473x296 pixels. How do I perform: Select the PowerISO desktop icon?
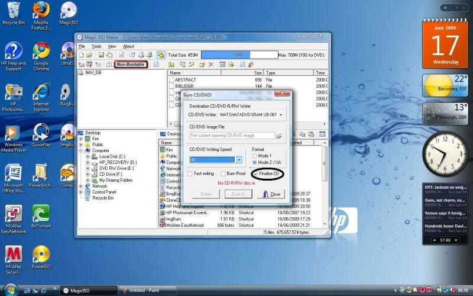pos(41,258)
